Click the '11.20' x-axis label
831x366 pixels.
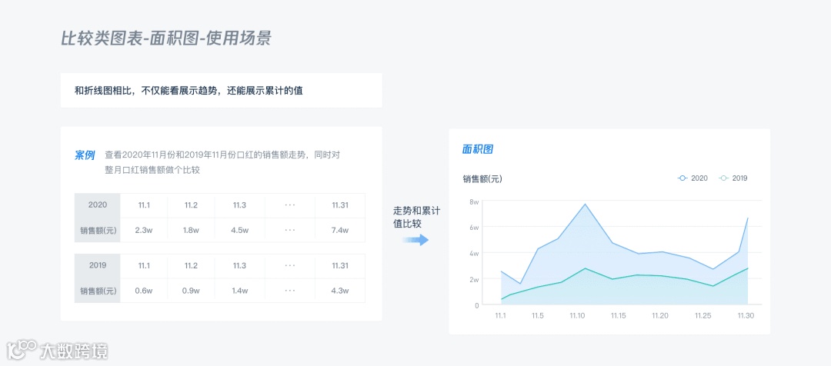[660, 316]
